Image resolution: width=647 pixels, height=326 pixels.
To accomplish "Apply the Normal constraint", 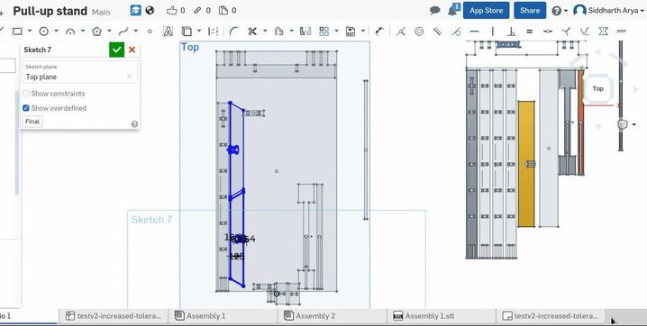I will [566, 32].
